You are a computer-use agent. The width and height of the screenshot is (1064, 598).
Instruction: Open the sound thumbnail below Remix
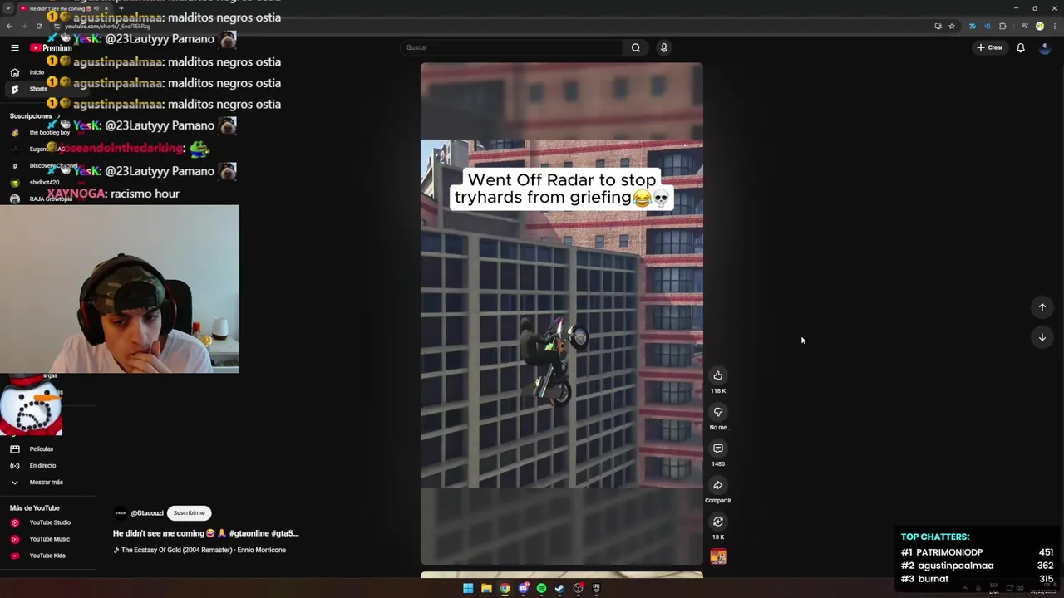(x=718, y=556)
